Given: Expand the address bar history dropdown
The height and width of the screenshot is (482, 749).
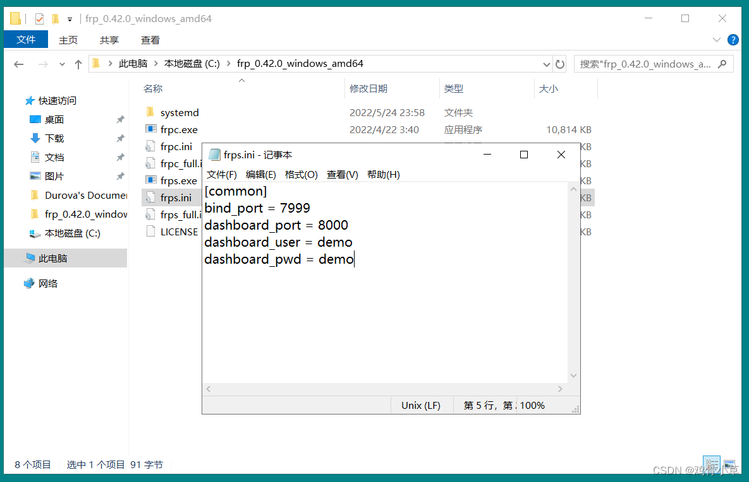Looking at the screenshot, I should (x=547, y=64).
